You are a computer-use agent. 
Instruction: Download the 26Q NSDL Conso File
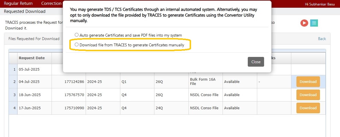308,95
